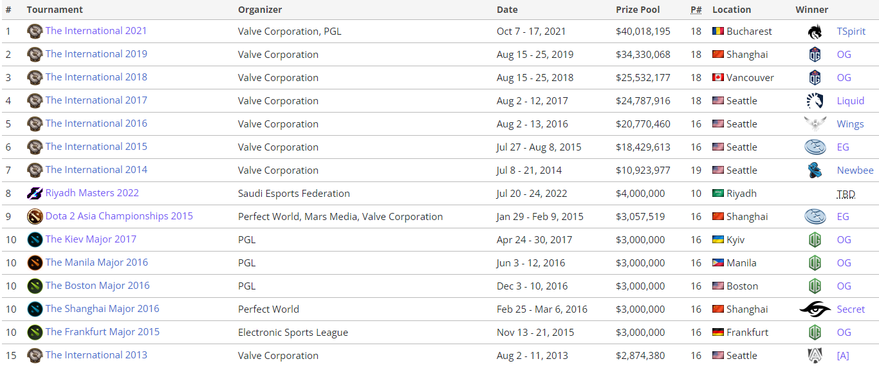This screenshot has height=368, width=879.
Task: Click the TBD winner text for Riyadh Masters
Action: click(x=846, y=194)
